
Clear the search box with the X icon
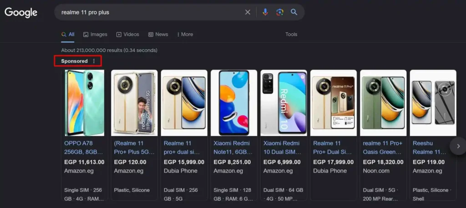click(248, 12)
